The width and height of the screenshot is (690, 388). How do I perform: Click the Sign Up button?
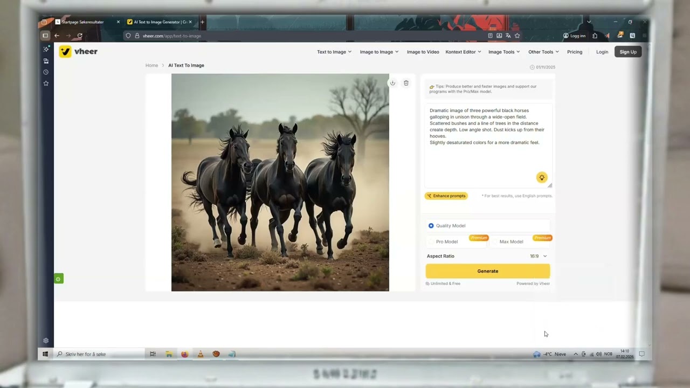pyautogui.click(x=628, y=52)
